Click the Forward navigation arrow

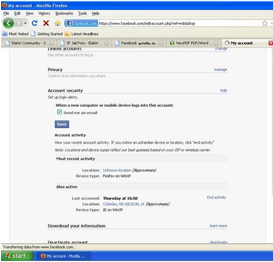tap(18, 23)
